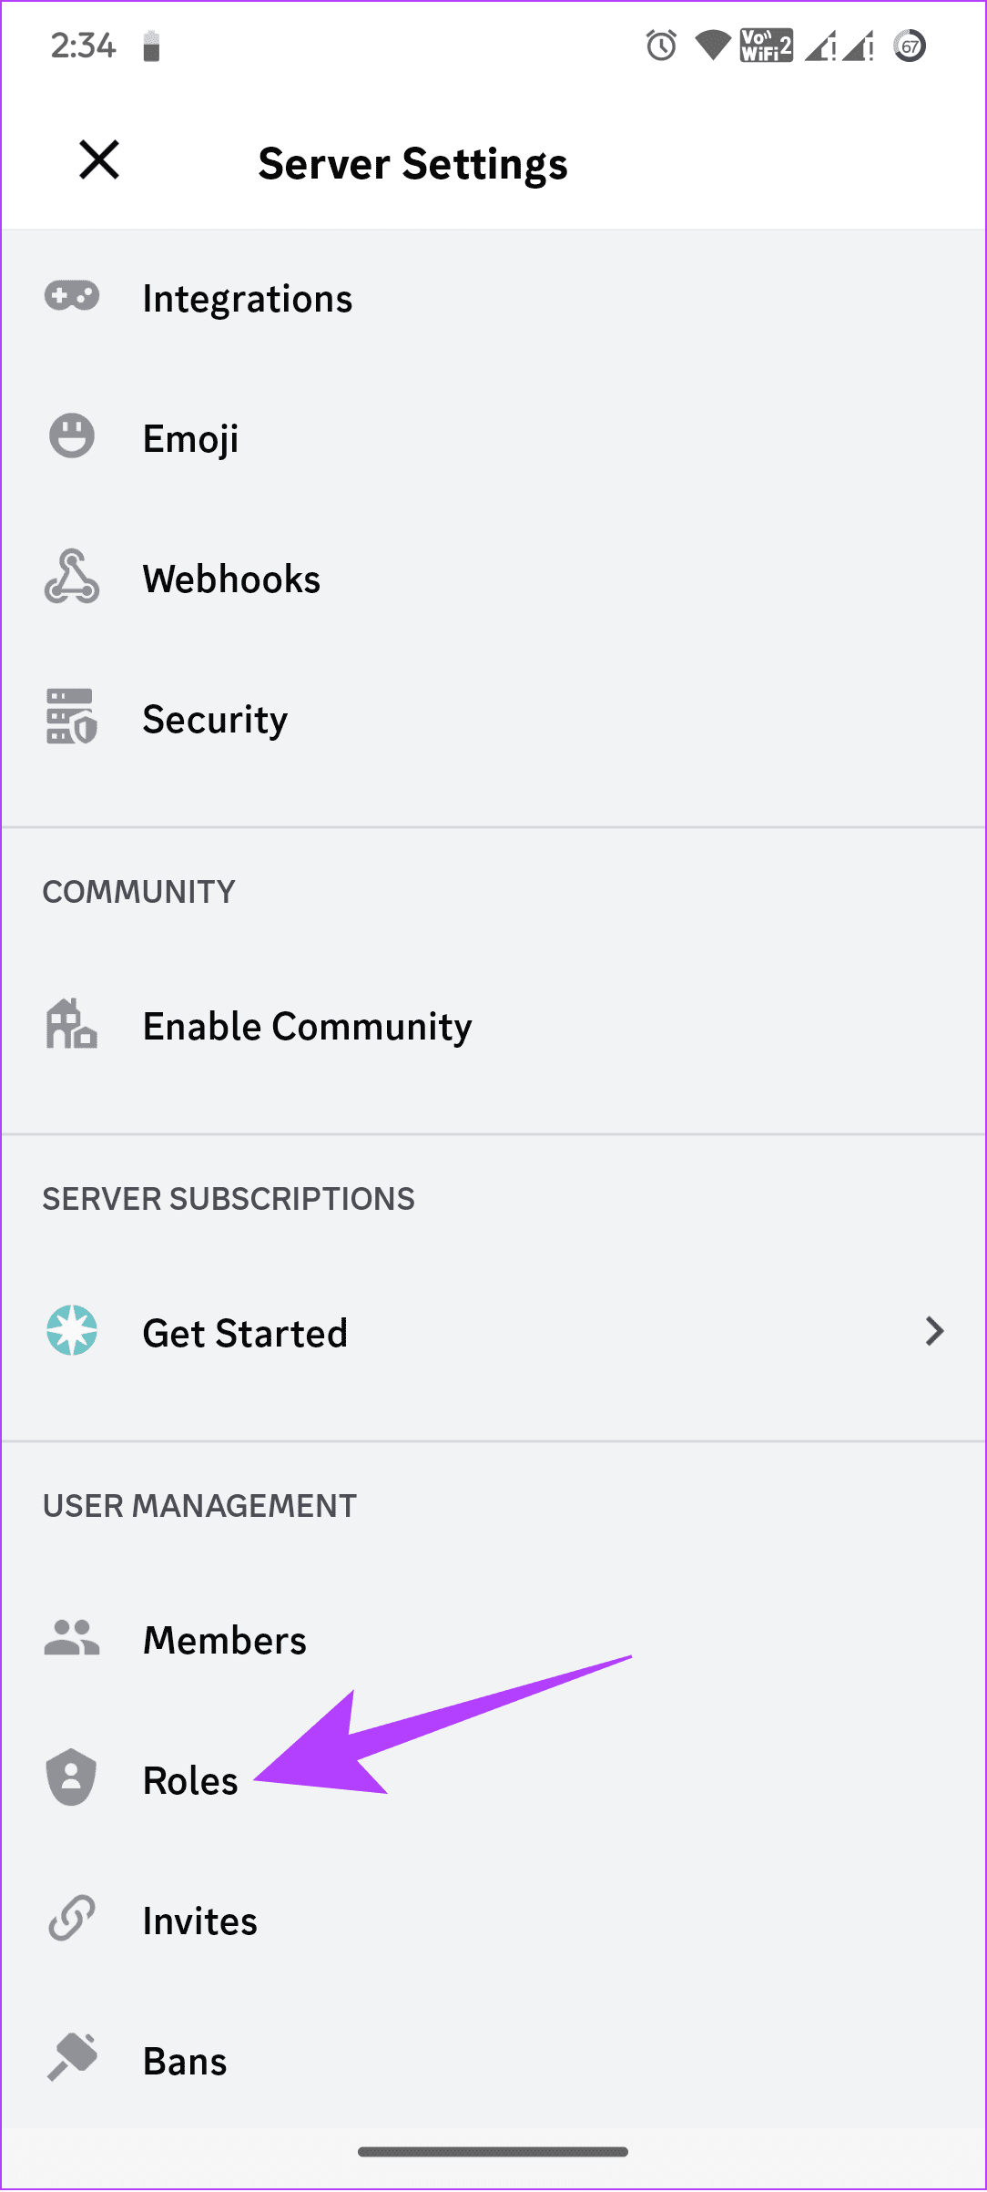Tap the Get Started label
Viewport: 987px width, 2192px height.
[246, 1334]
